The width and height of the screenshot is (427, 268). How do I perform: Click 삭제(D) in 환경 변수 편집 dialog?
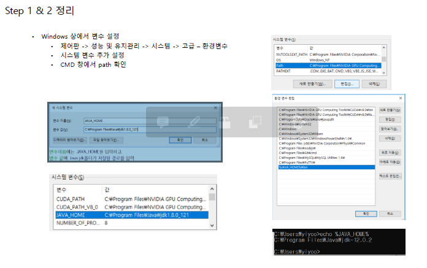pyautogui.click(x=390, y=139)
